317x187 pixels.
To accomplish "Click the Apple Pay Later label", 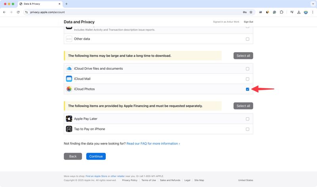I will point(86,119).
